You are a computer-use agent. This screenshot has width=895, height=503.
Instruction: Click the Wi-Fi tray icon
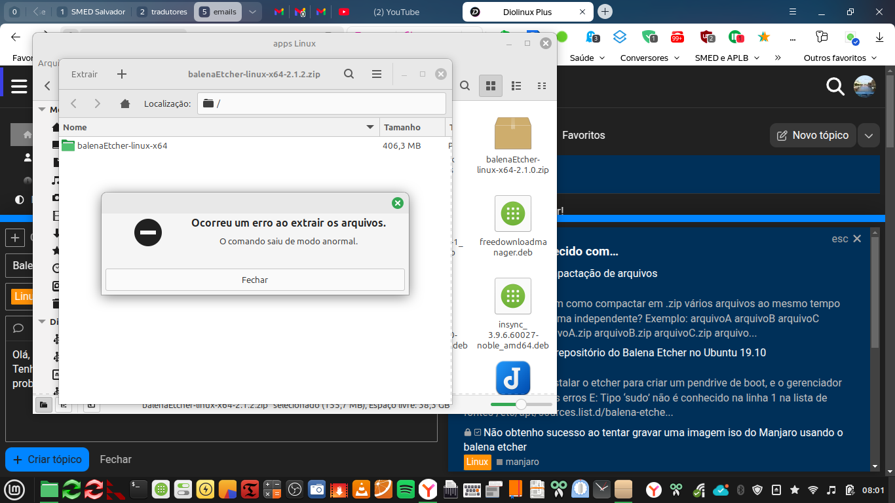(813, 489)
